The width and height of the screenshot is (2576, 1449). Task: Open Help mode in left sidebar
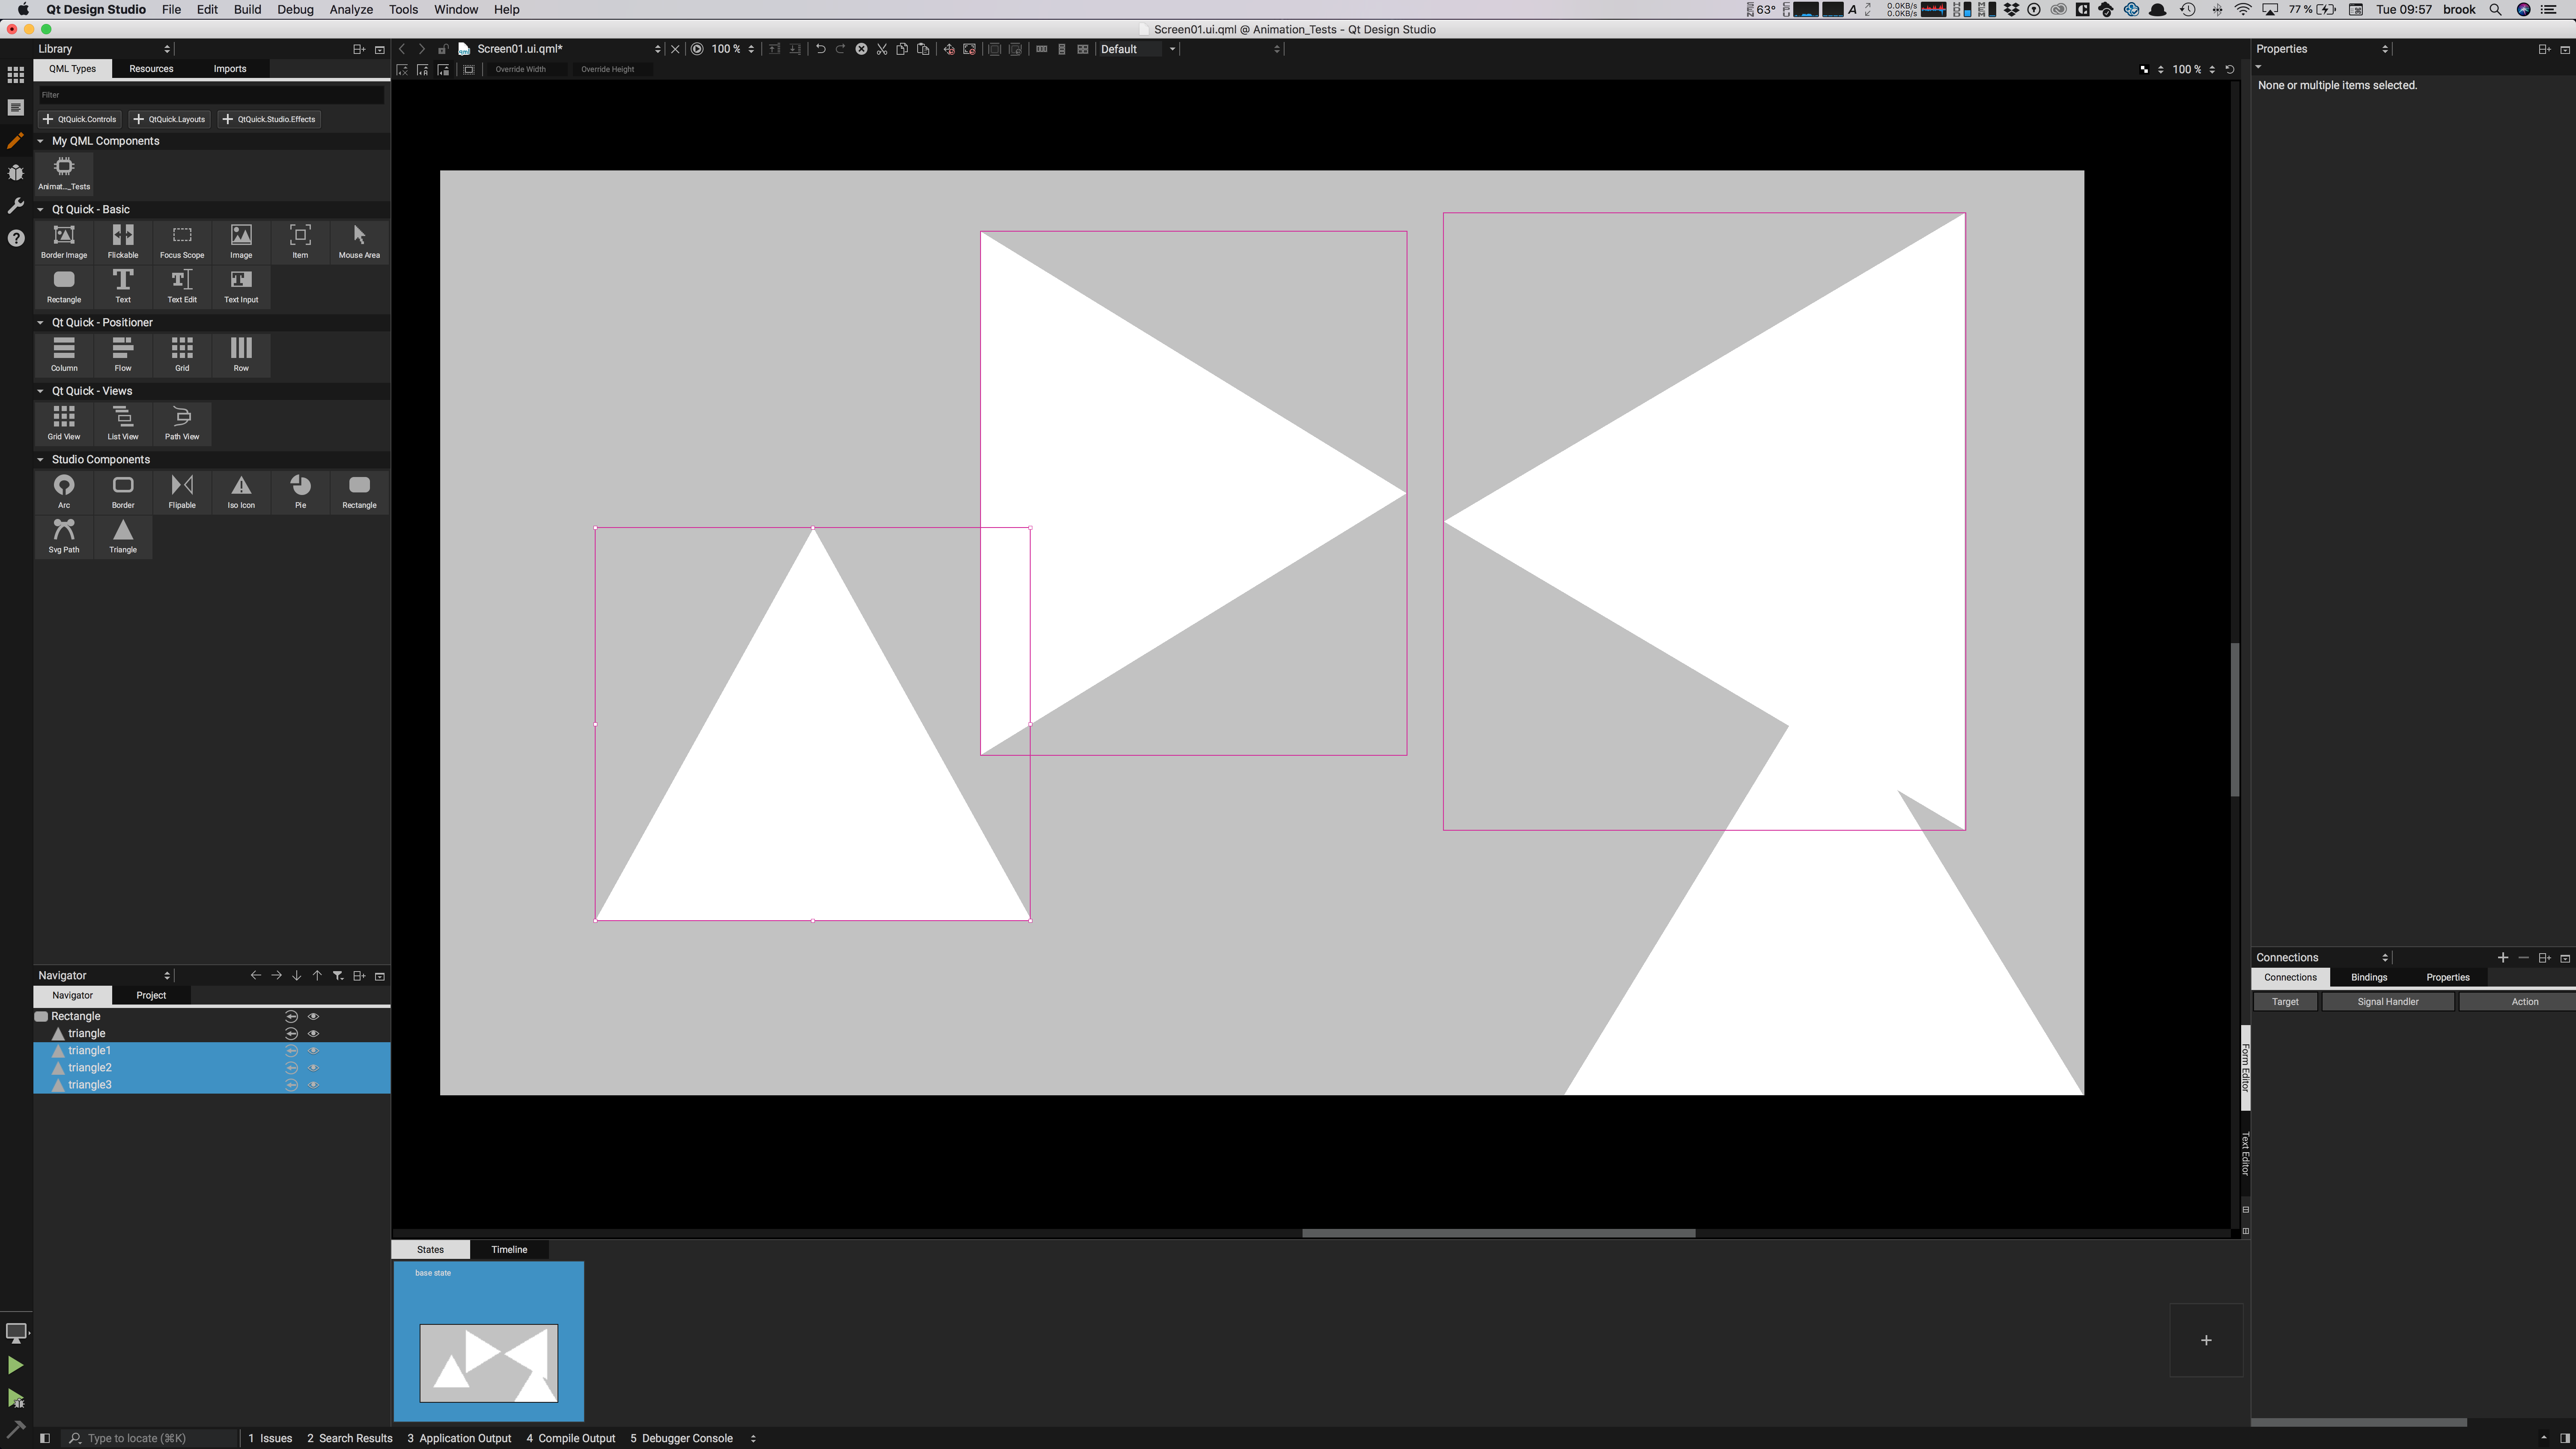[15, 238]
